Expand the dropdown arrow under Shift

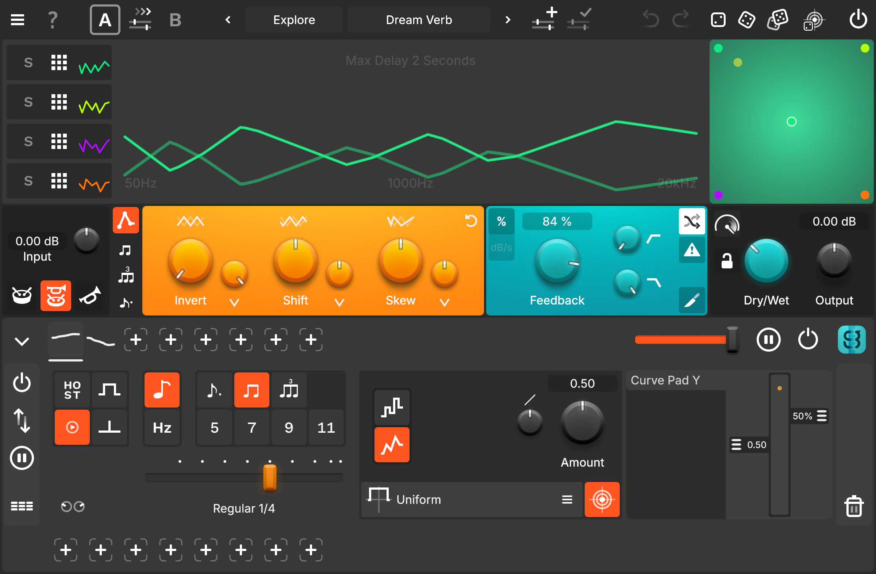pos(339,303)
